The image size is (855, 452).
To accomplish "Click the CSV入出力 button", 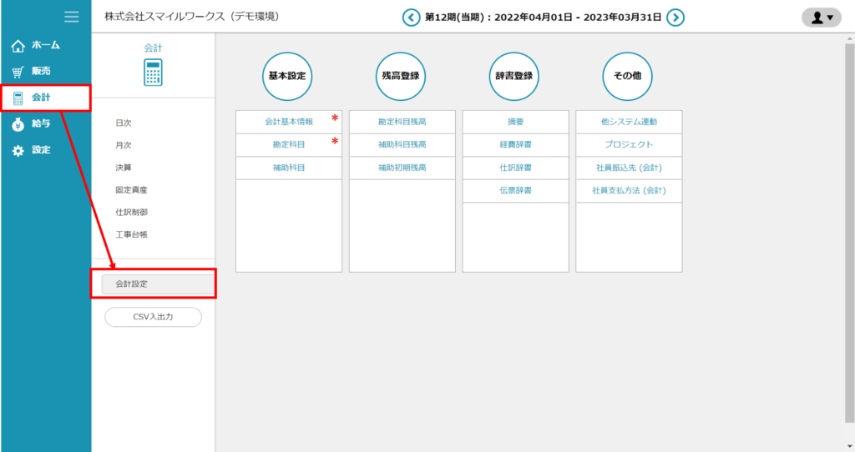I will (x=154, y=317).
